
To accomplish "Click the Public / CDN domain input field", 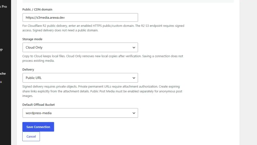I will pos(80,17).
